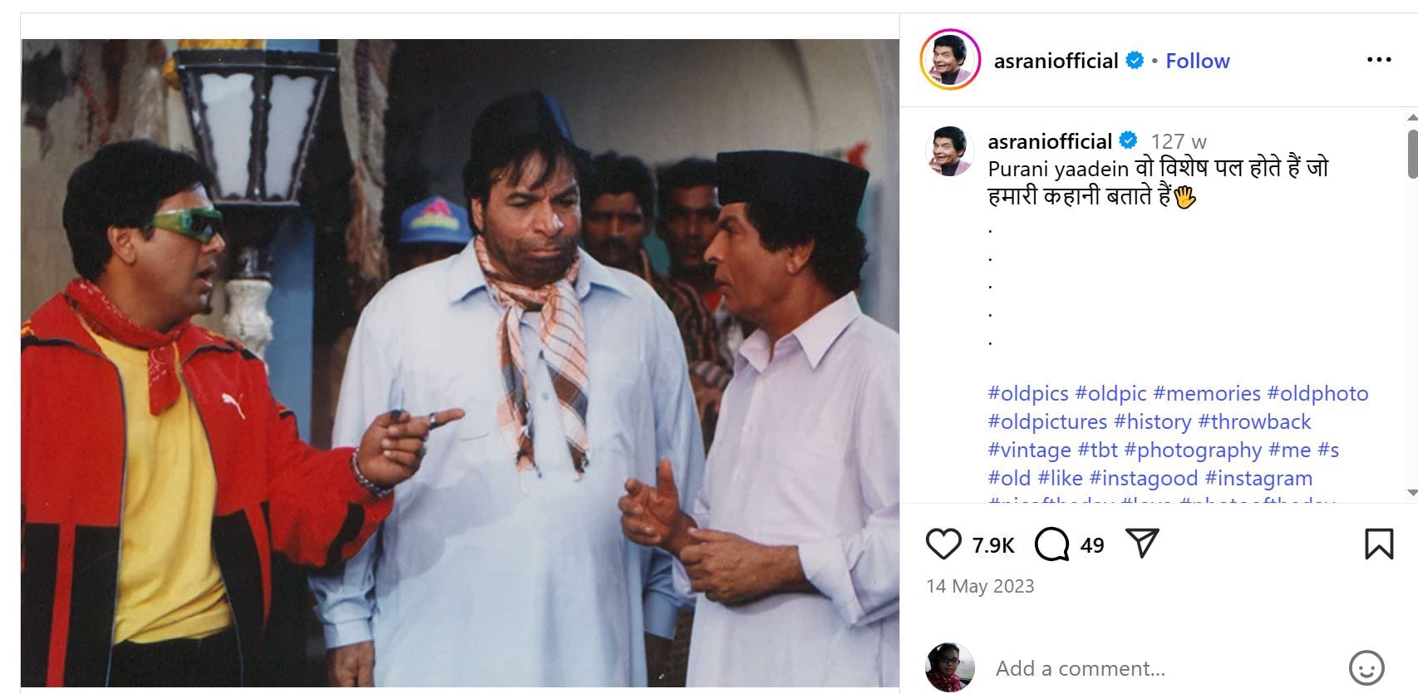Click the post photo of three men

[x=460, y=362]
